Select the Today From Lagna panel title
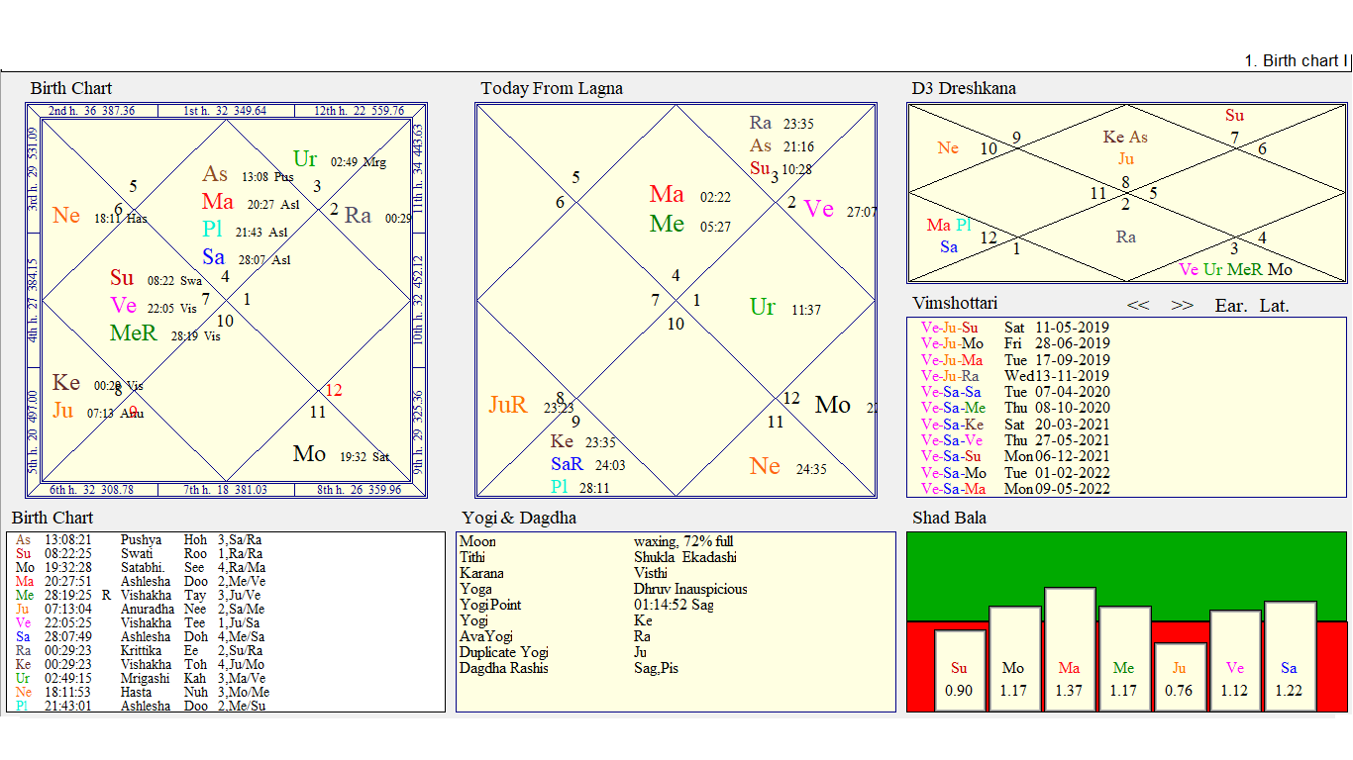 coord(552,88)
